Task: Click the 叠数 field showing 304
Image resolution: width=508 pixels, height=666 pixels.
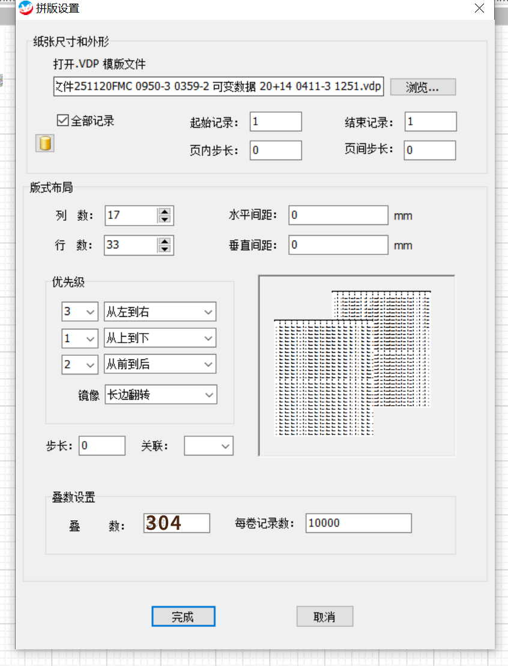Action: tap(176, 523)
